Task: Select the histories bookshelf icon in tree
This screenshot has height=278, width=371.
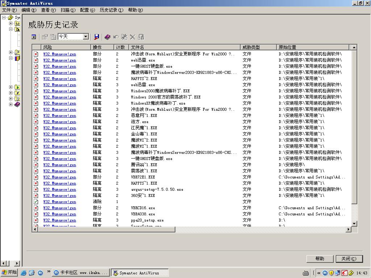Action: 17,58
